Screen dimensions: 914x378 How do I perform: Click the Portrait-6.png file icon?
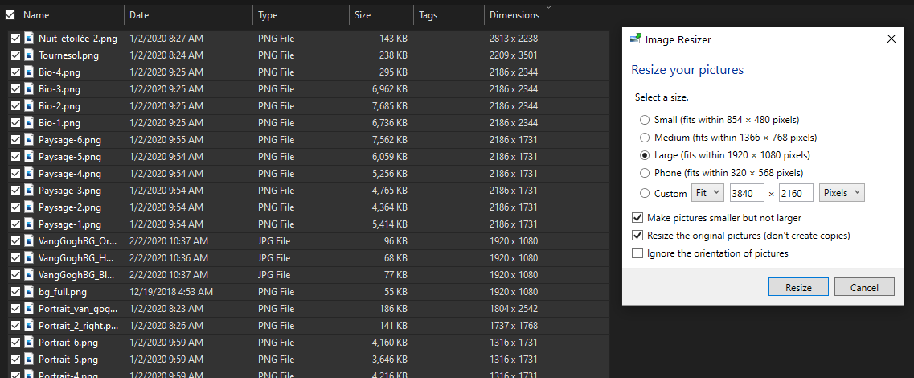29,343
